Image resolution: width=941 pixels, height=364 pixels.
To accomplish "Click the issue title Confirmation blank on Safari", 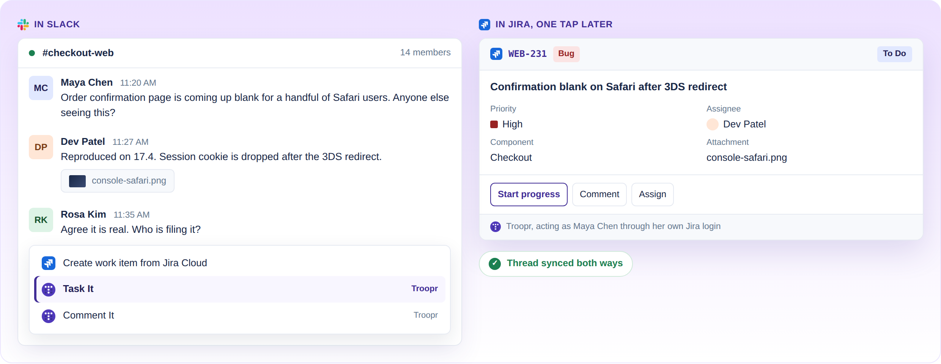I will [x=608, y=87].
